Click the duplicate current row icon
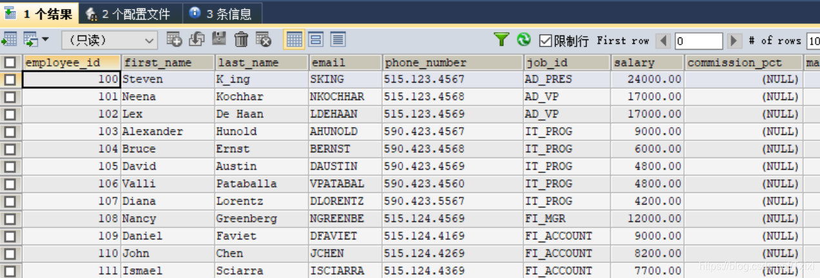820x278 pixels. click(196, 39)
